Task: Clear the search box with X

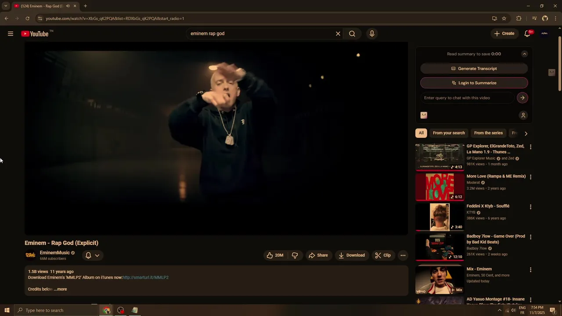Action: [x=338, y=34]
